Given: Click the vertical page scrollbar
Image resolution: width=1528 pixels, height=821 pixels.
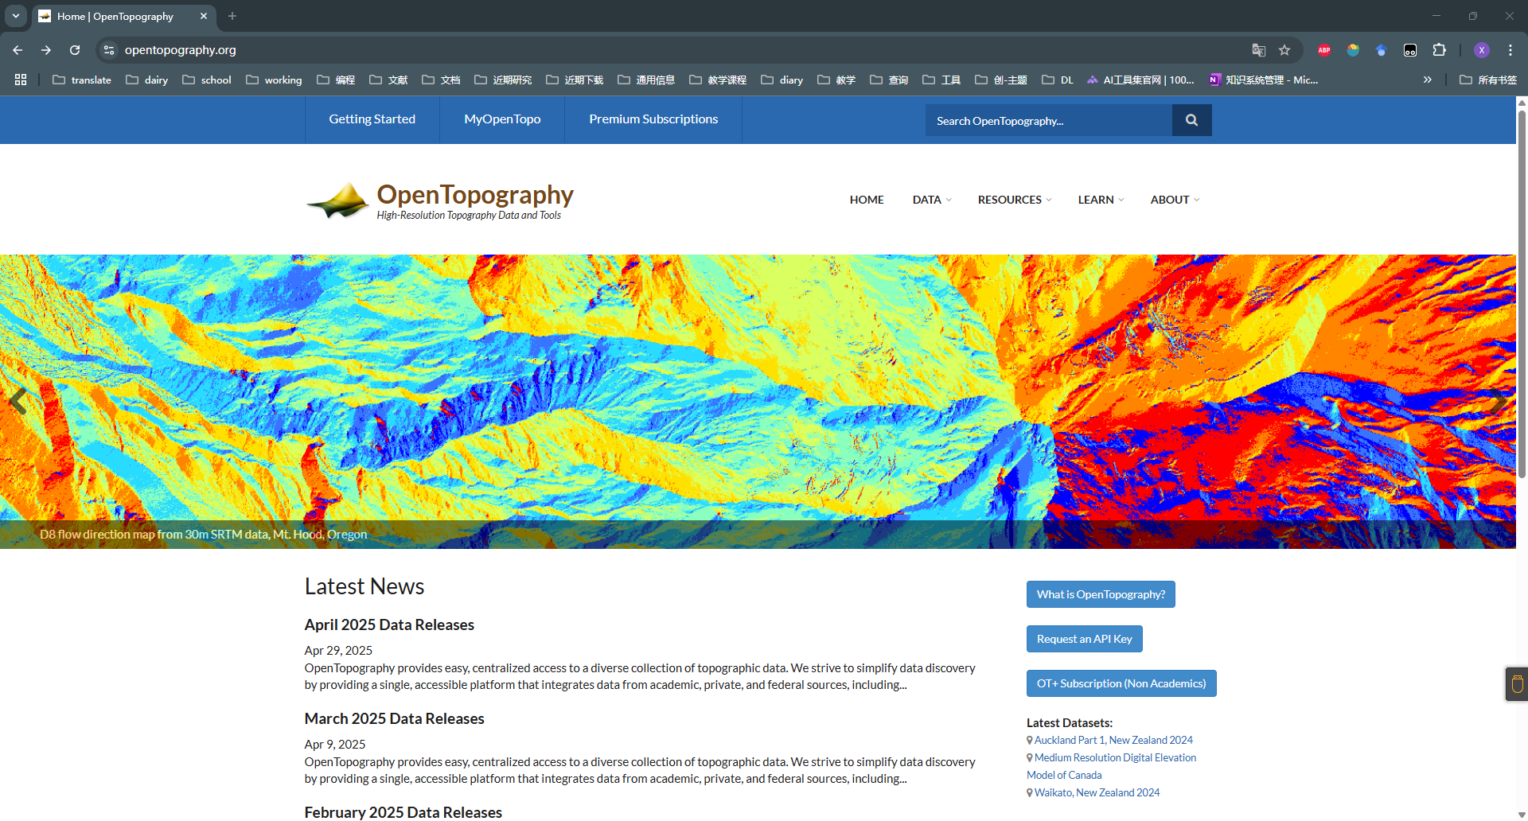Looking at the screenshot, I should click(x=1522, y=294).
